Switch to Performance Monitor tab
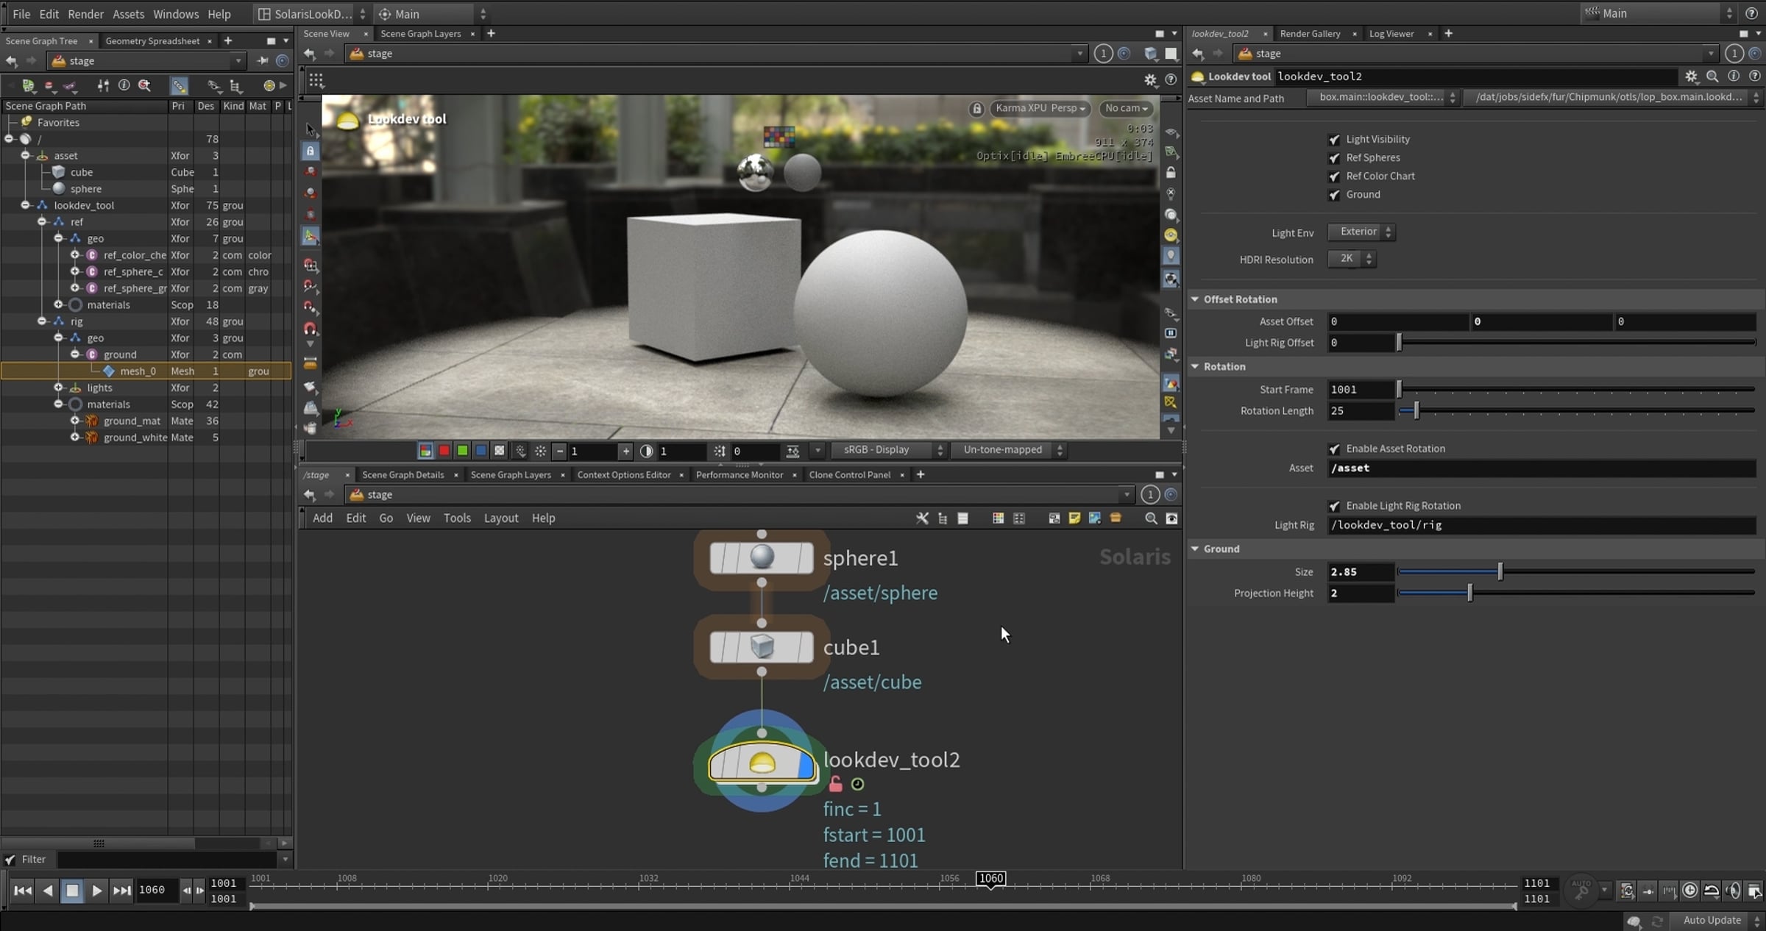This screenshot has height=931, width=1766. click(740, 475)
